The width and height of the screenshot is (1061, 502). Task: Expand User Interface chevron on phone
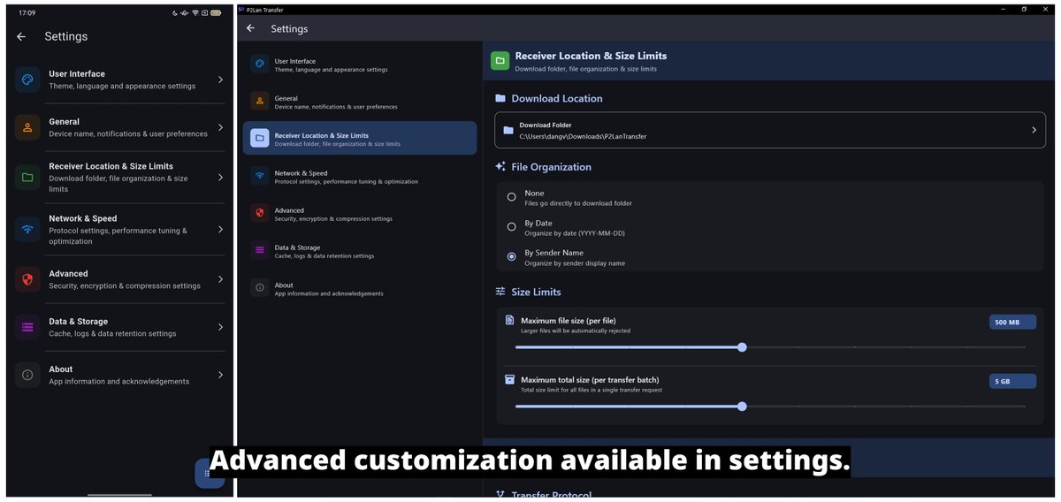click(220, 80)
